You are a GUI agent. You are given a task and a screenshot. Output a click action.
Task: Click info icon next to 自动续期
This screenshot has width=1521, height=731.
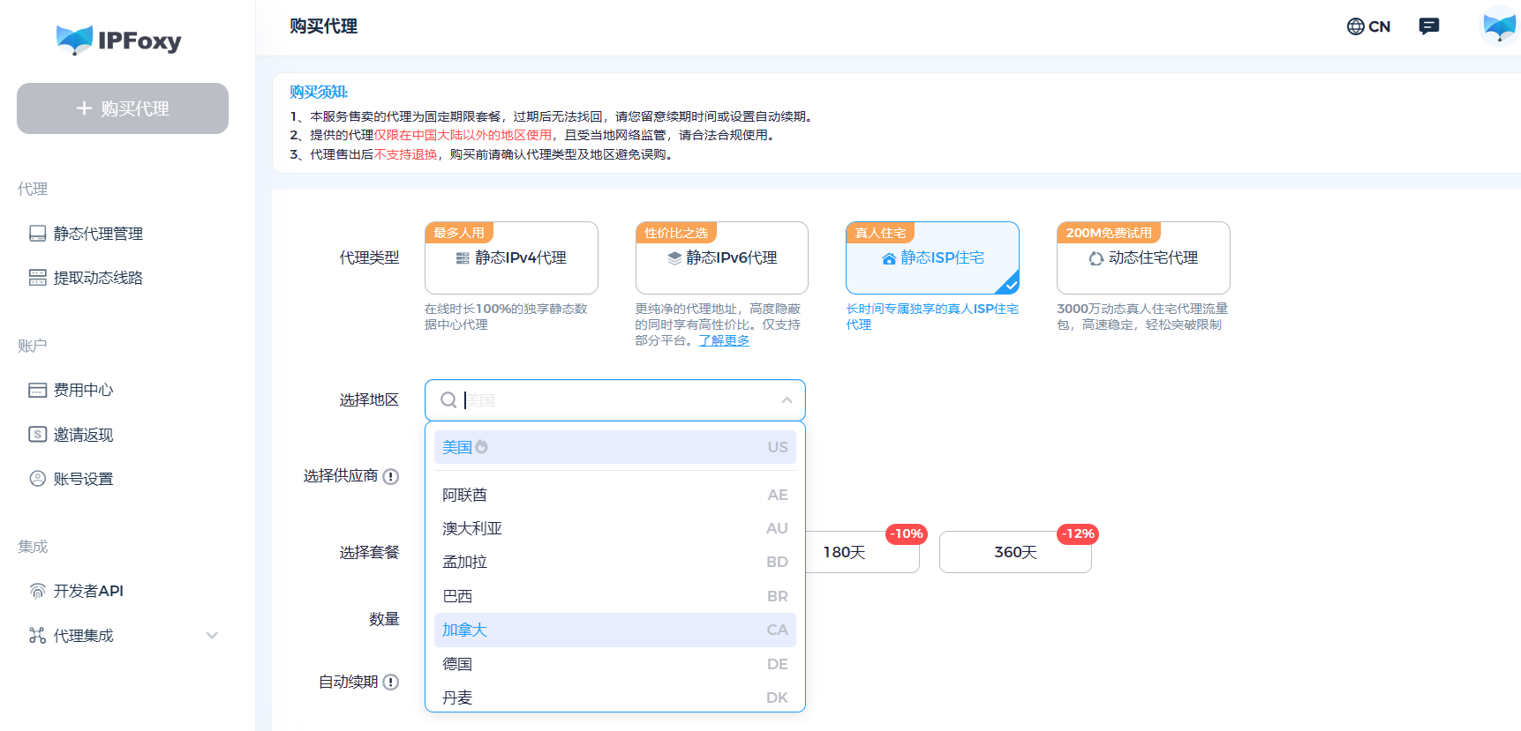[390, 683]
